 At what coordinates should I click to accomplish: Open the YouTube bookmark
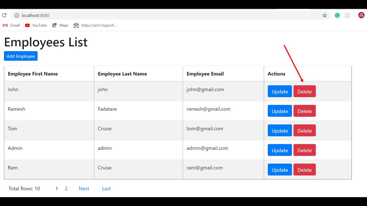(36, 25)
